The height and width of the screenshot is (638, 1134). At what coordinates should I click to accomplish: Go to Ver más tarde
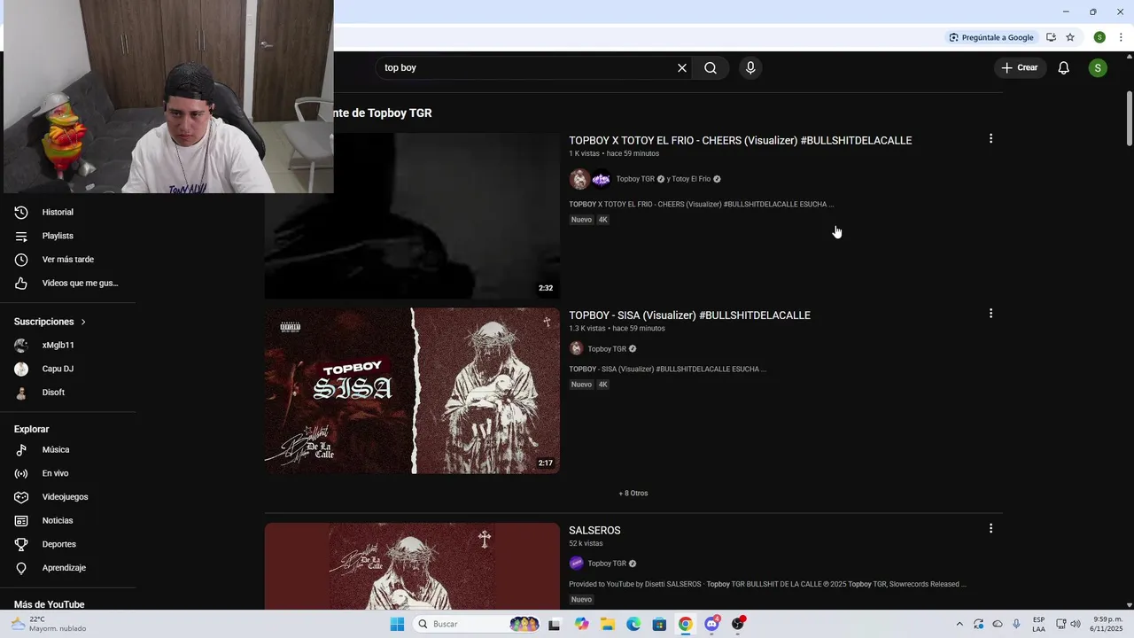[68, 260]
